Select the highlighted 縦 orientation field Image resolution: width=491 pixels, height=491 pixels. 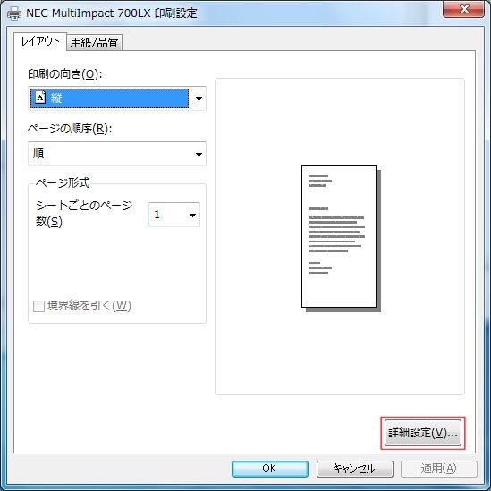(x=110, y=98)
